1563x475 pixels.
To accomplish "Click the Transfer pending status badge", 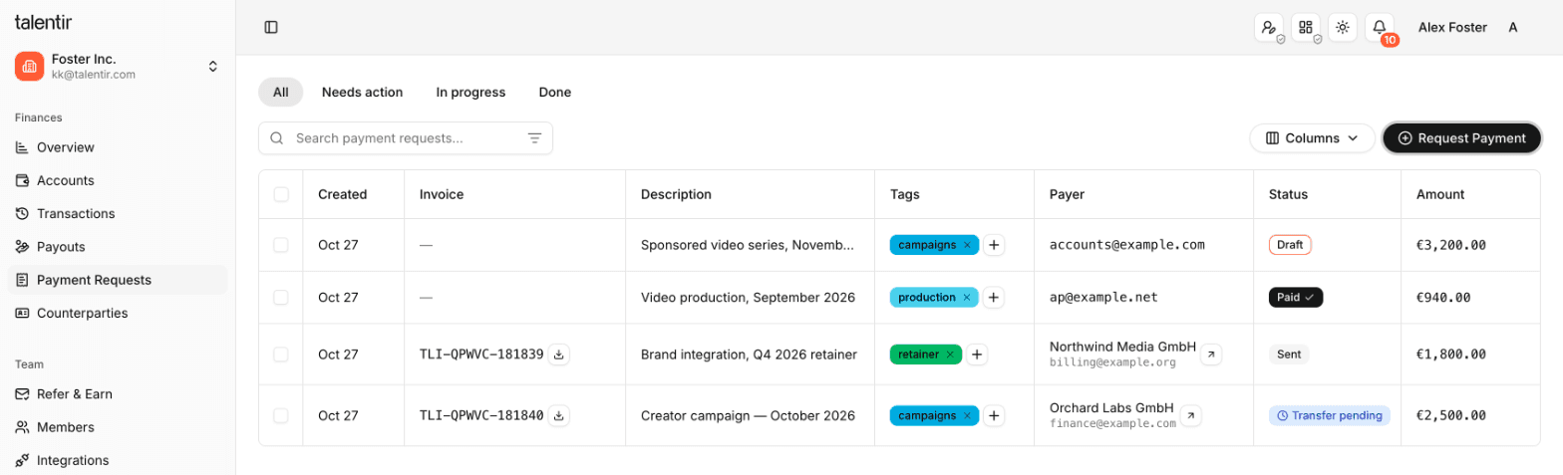I will (1330, 415).
